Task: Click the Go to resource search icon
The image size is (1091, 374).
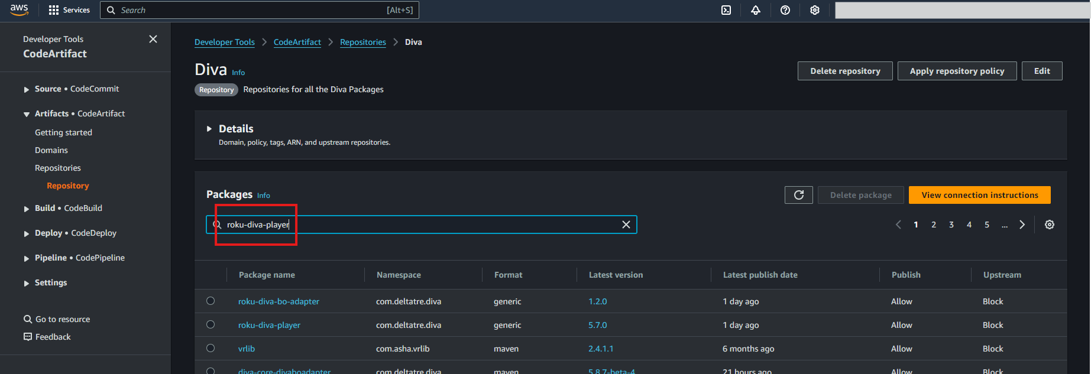Action: click(28, 319)
